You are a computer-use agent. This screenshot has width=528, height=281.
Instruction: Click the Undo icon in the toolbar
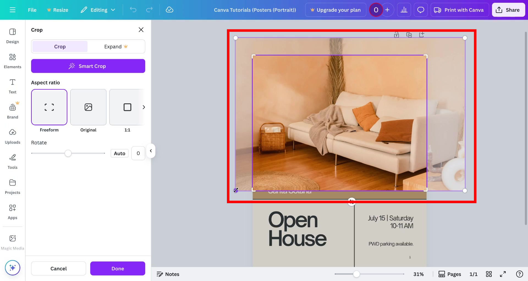(133, 10)
